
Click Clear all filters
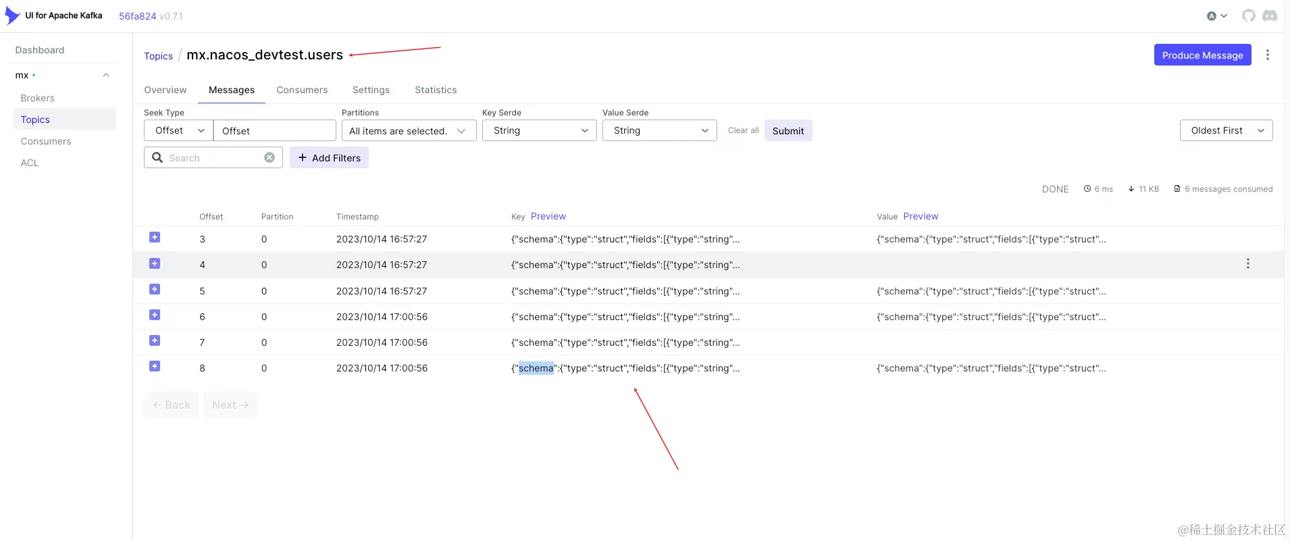pos(743,130)
